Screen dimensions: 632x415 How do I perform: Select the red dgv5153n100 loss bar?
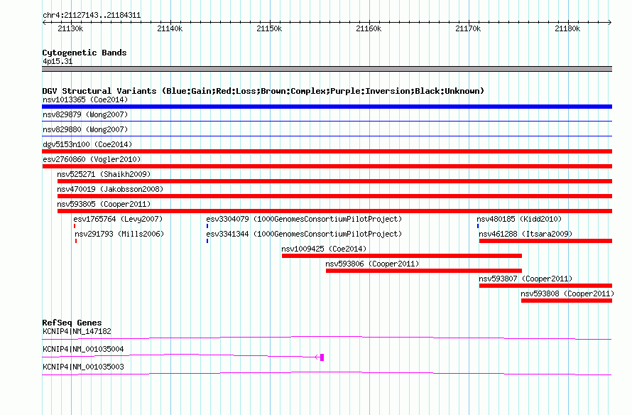coord(327,151)
